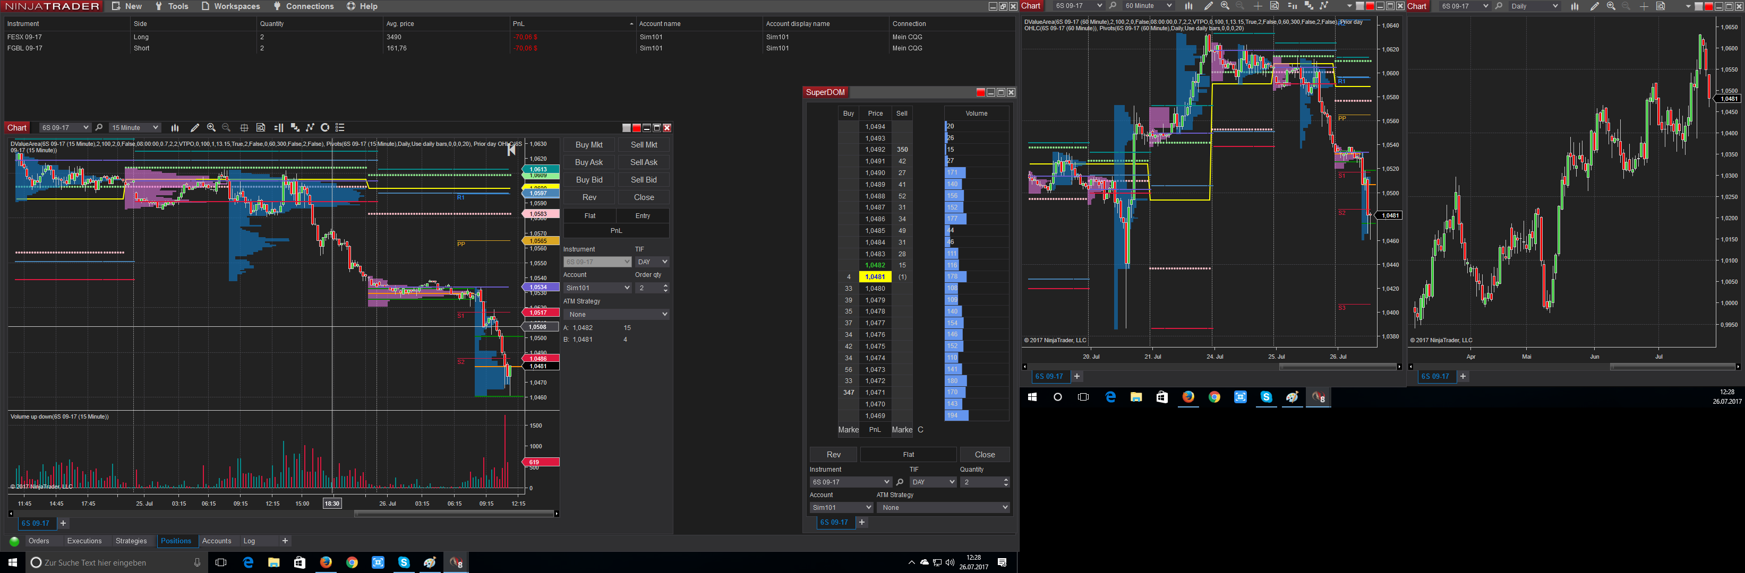The image size is (1745, 573).
Task: Zoom in on the 60 Minute chart
Action: point(1225,6)
